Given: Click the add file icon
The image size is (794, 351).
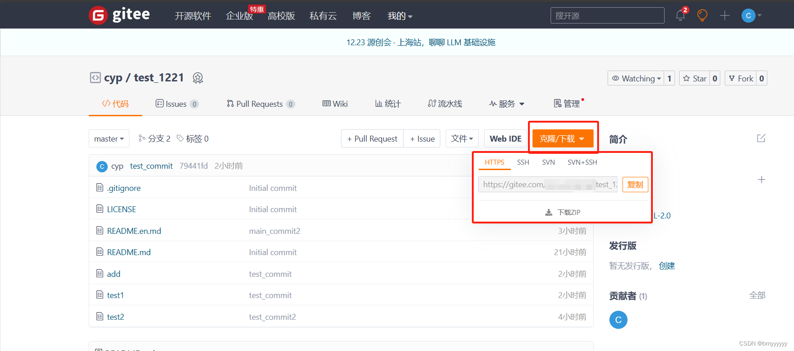Looking at the screenshot, I should point(100,273).
